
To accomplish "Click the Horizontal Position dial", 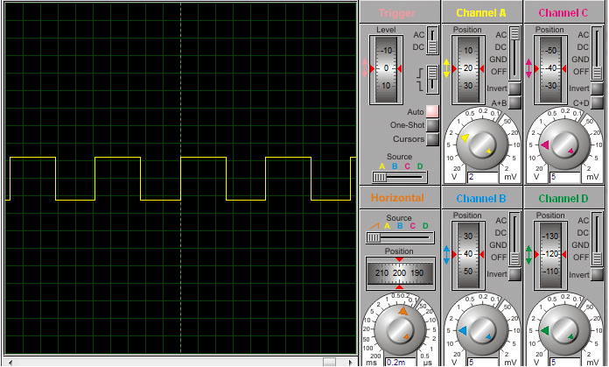I will 400,273.
